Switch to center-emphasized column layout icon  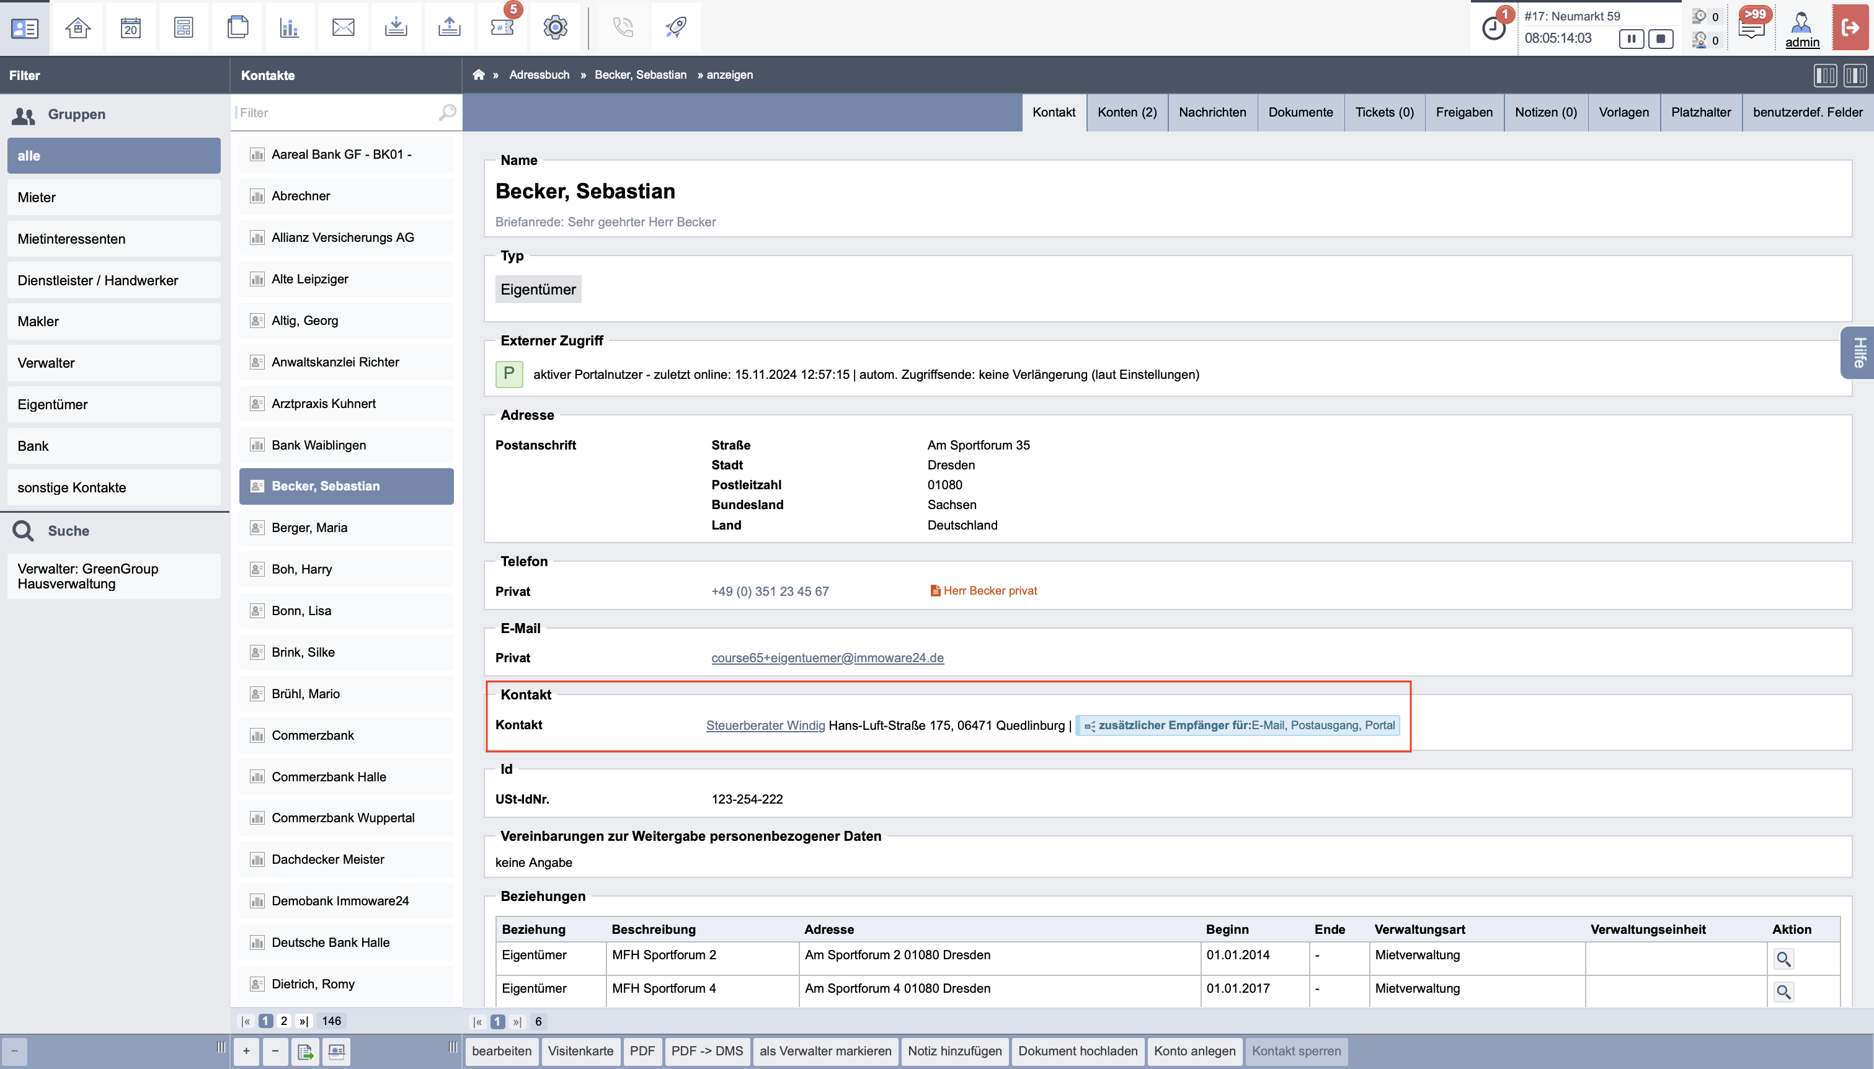point(1855,75)
